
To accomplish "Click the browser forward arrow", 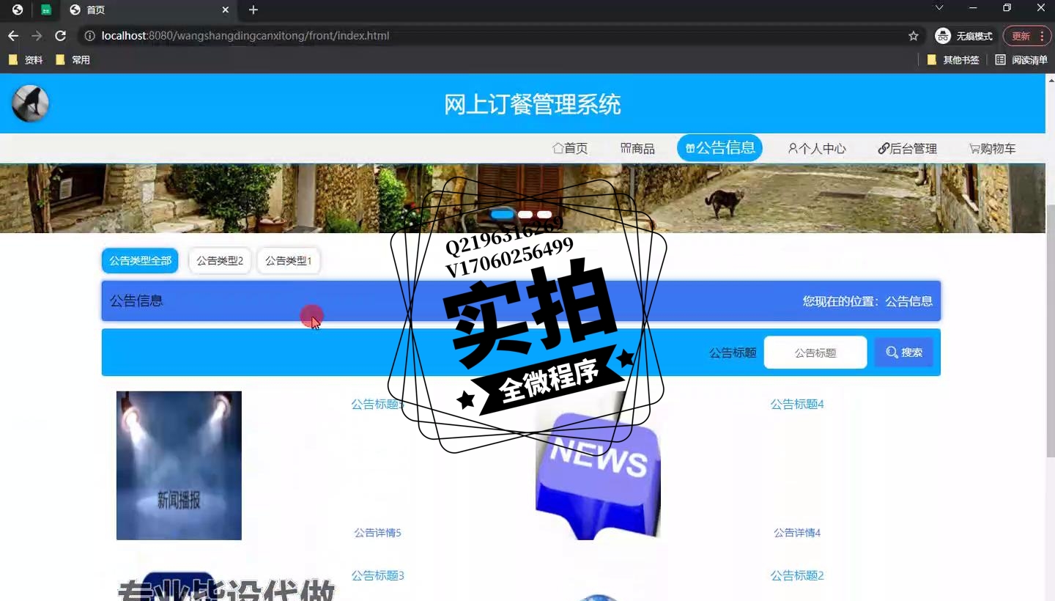I will (37, 36).
